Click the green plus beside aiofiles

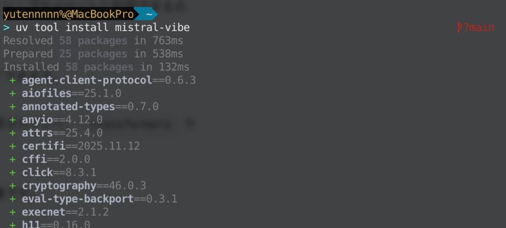pyautogui.click(x=12, y=93)
